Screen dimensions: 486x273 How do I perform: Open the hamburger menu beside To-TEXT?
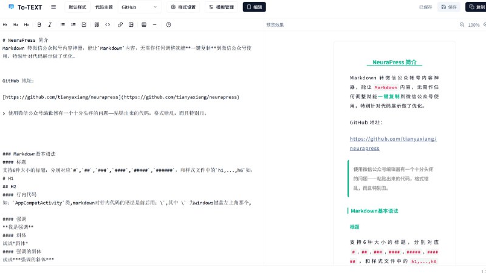pos(53,7)
